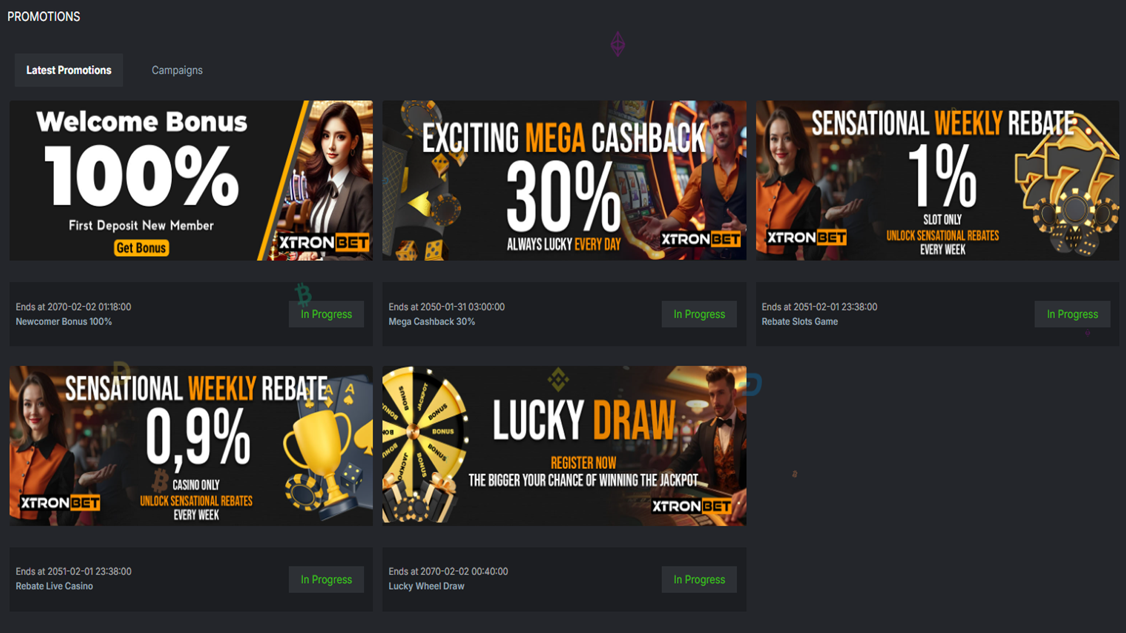Screen dimensions: 1126x633
Task: Select the Newcomer Bonus 100% title link
Action: tap(63, 322)
